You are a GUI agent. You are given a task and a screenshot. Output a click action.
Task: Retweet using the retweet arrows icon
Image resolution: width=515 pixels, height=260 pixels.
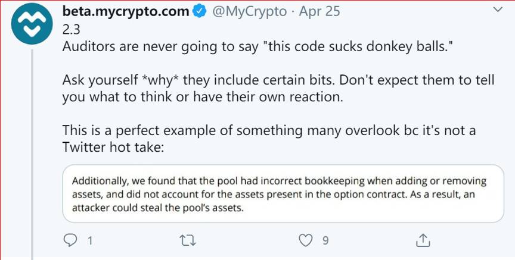click(188, 241)
